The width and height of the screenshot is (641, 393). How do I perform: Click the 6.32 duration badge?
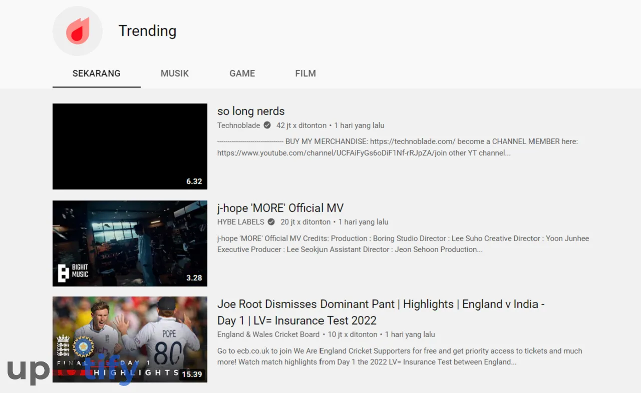point(194,181)
